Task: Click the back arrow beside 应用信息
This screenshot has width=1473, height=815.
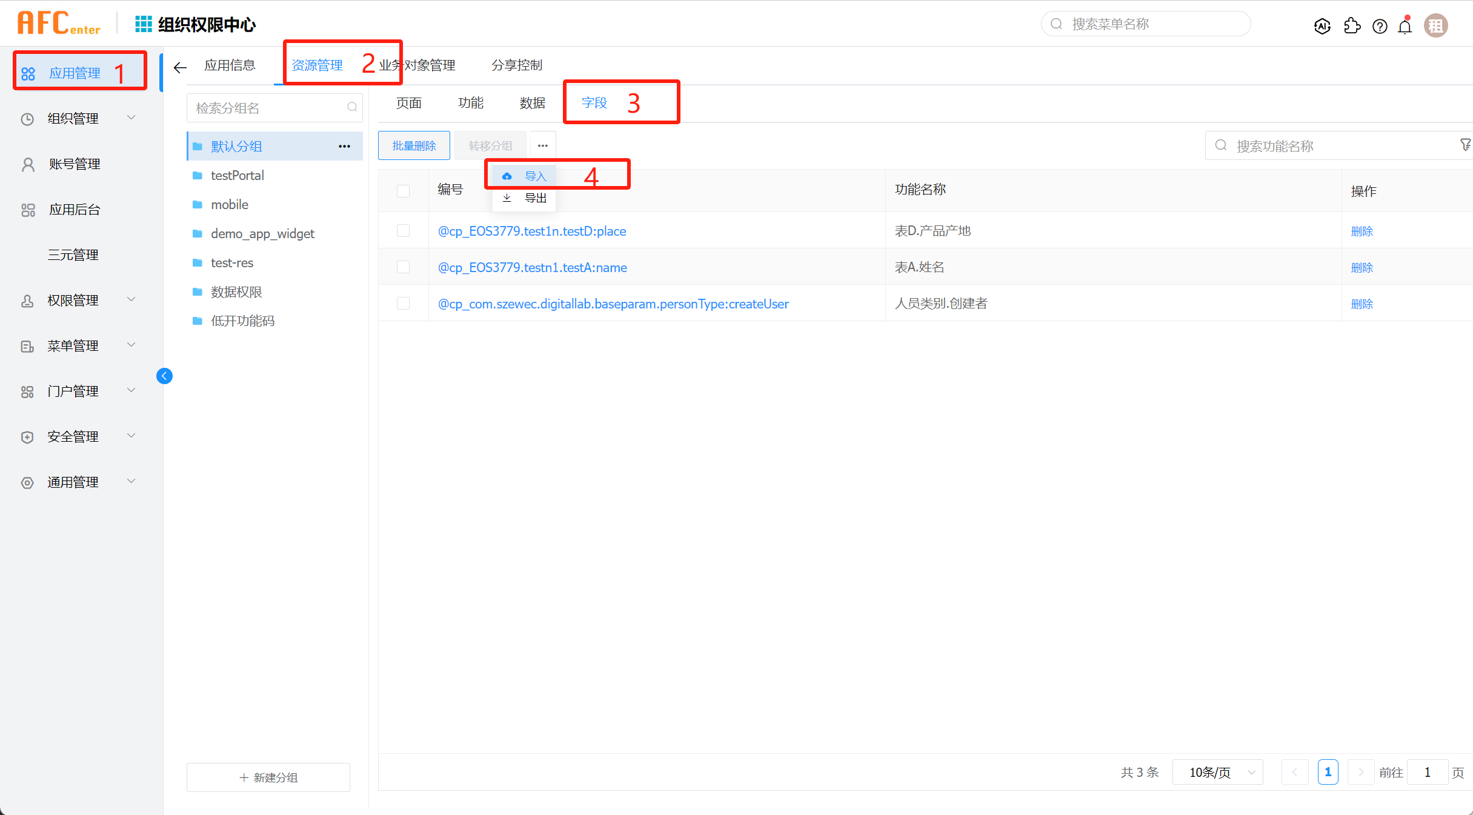Action: point(180,67)
